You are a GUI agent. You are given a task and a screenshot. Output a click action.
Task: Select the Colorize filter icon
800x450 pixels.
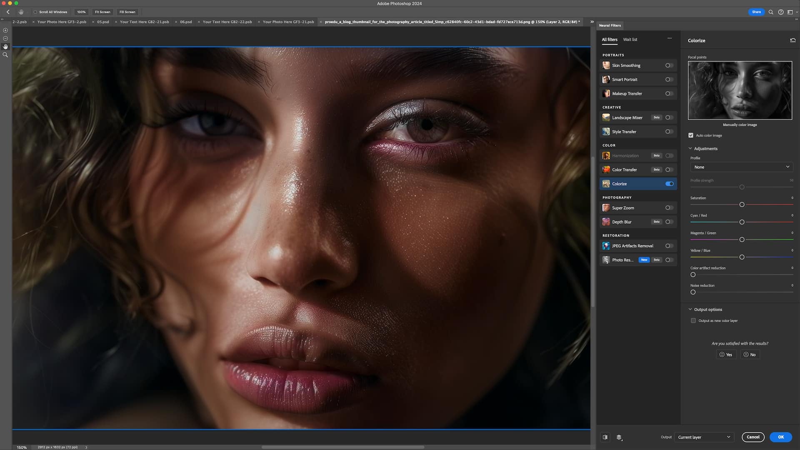(x=606, y=184)
